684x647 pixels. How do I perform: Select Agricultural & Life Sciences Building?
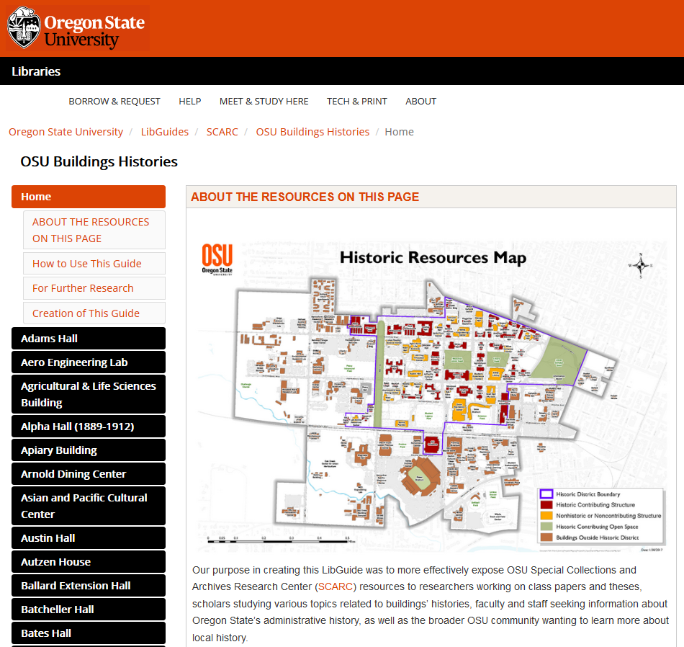[x=88, y=393]
